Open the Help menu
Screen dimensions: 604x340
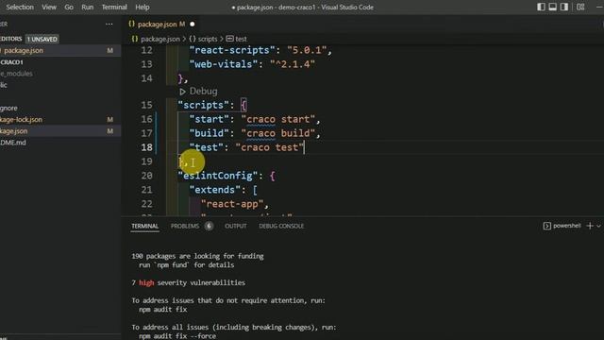[143, 7]
